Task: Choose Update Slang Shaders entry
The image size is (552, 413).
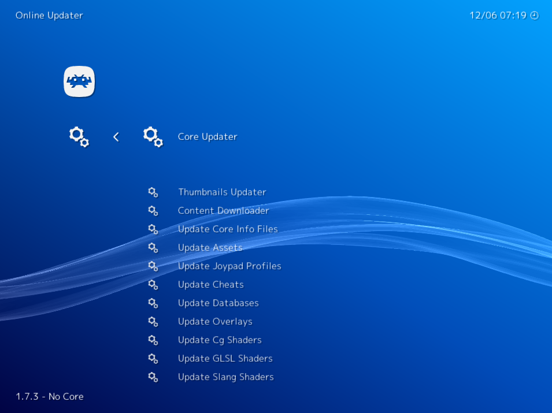Action: click(x=226, y=377)
